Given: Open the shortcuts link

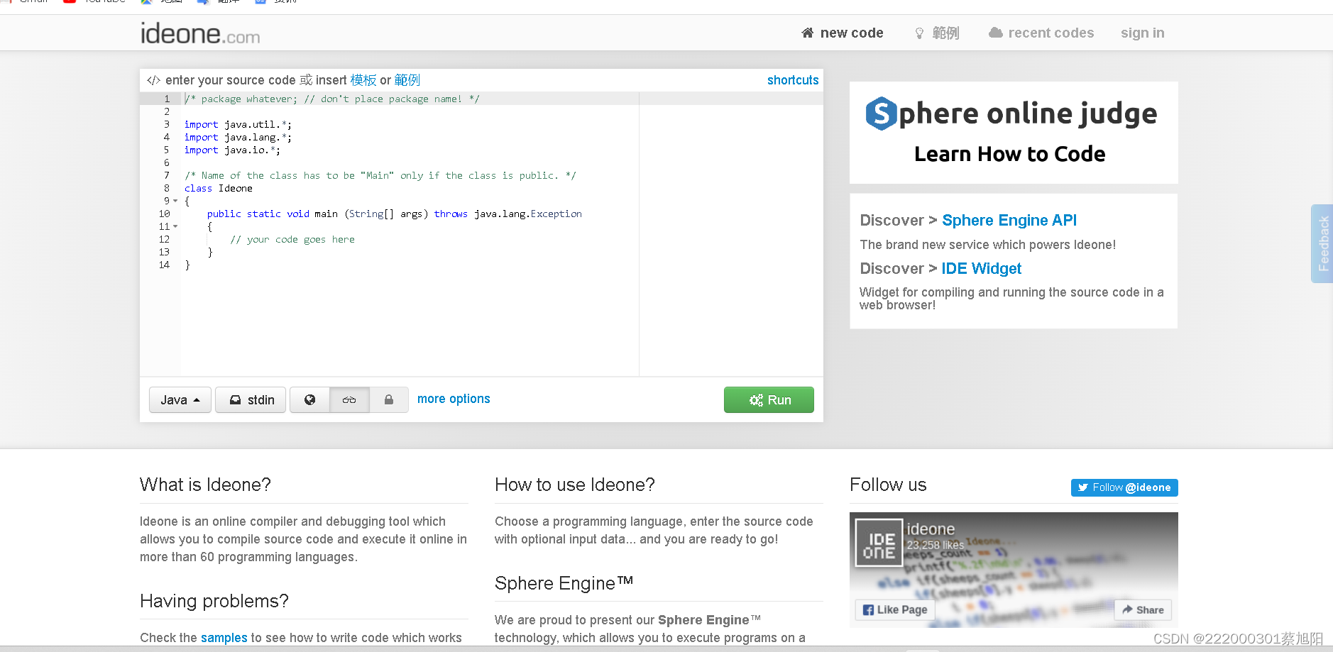Looking at the screenshot, I should pos(793,80).
